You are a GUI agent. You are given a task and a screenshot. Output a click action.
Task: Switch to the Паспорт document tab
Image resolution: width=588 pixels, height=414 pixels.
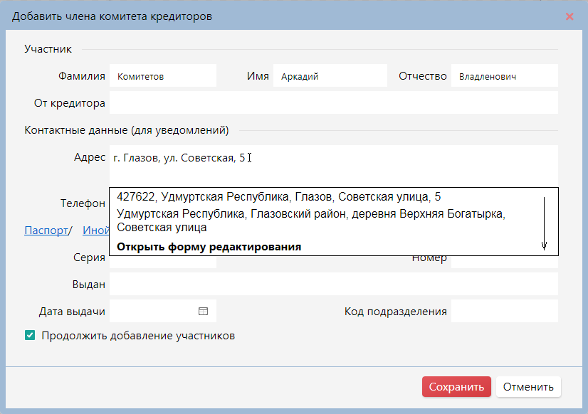[46, 230]
